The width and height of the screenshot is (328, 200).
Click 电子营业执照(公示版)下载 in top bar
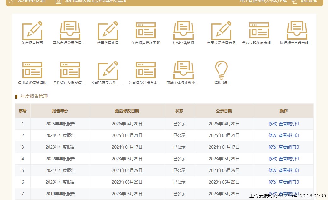click(263, 1)
